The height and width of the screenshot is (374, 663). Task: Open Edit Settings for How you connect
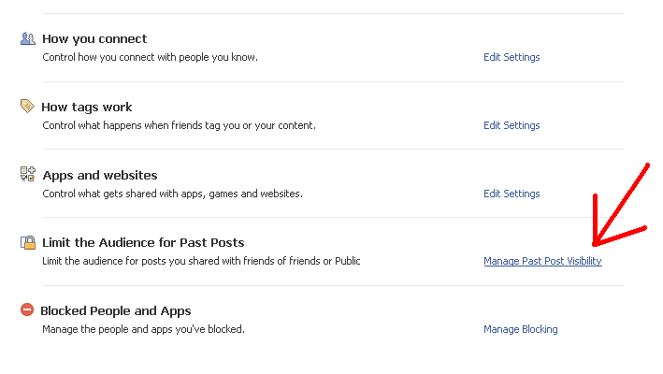(512, 57)
